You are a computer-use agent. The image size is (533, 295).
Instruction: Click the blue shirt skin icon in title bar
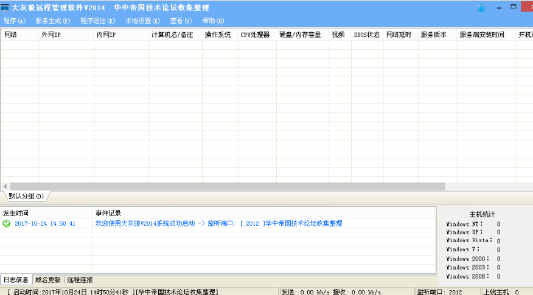(x=481, y=8)
